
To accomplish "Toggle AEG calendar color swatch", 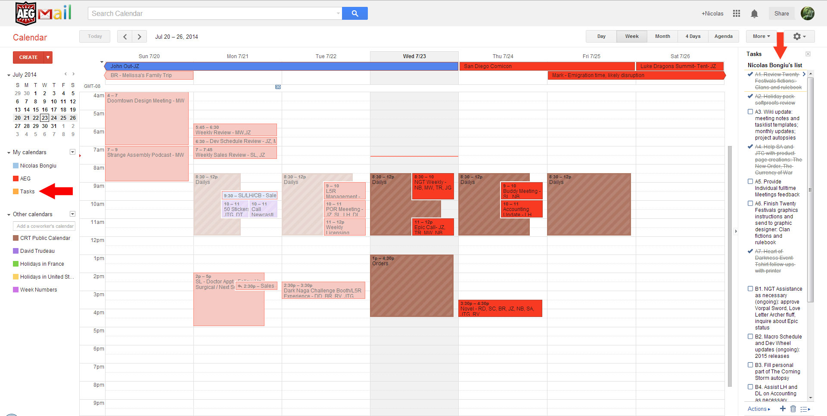I will tap(16, 179).
